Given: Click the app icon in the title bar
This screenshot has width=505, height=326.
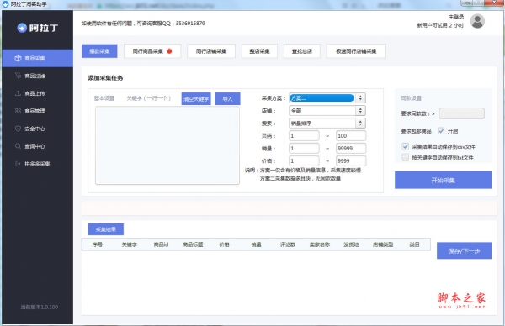Looking at the screenshot, I should pos(5,4).
